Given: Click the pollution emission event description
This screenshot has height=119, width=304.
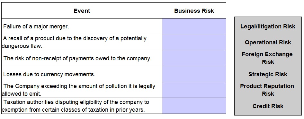Looking at the screenshot, I should [78, 90].
